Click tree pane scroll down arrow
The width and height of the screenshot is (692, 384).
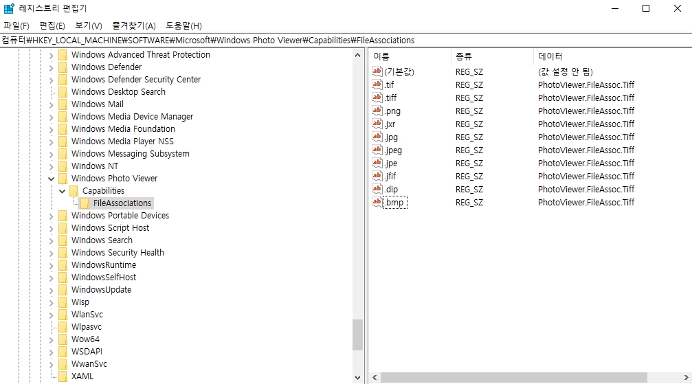point(357,377)
